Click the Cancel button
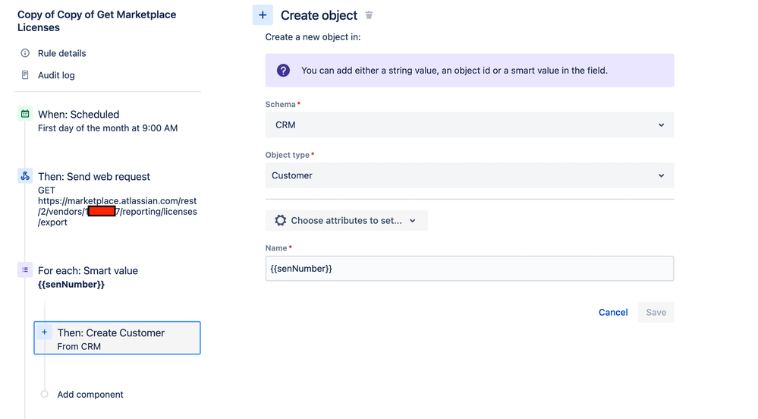Viewport: 758px width, 419px height. 613,312
